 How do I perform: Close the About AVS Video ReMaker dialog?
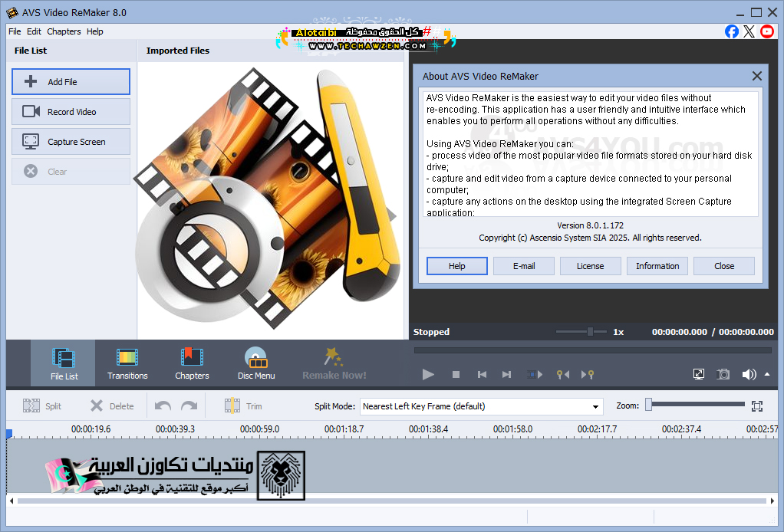click(757, 76)
